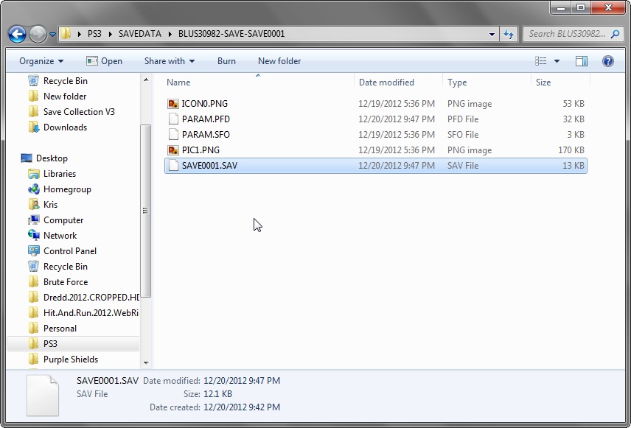This screenshot has width=631, height=428.
Task: Click the 170 KB size cell
Action: click(571, 150)
